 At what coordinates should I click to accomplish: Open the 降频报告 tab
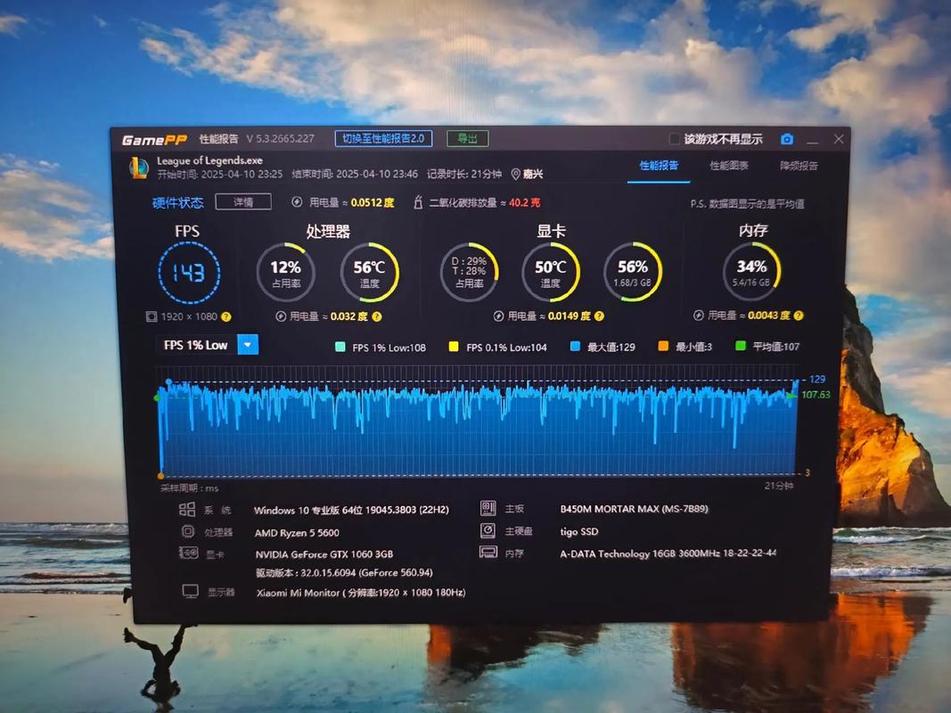[x=799, y=166]
